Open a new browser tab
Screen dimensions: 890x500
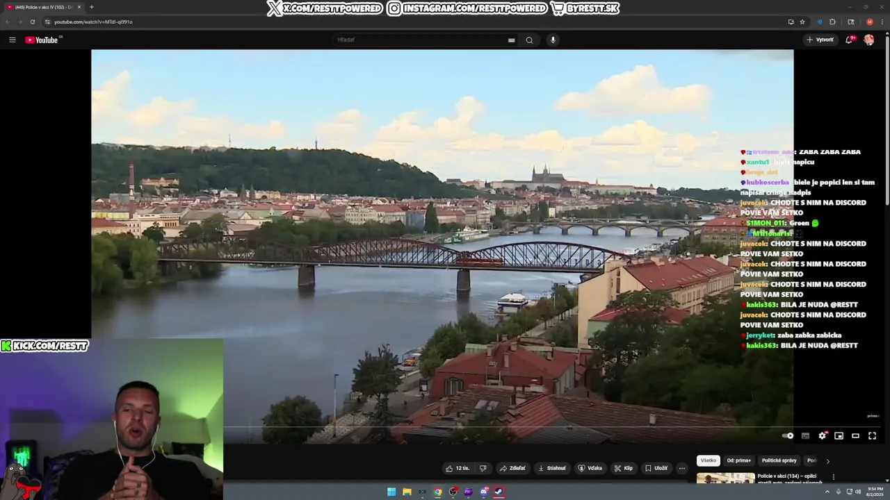[x=91, y=7]
